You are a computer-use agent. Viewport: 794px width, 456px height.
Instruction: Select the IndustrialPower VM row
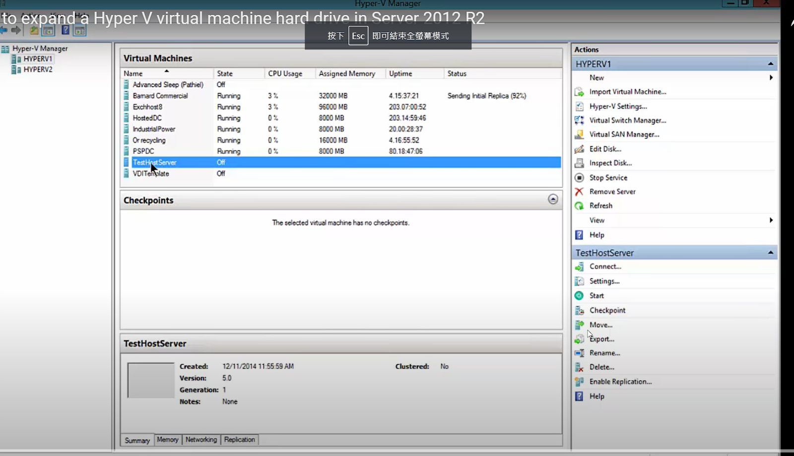tap(342, 129)
